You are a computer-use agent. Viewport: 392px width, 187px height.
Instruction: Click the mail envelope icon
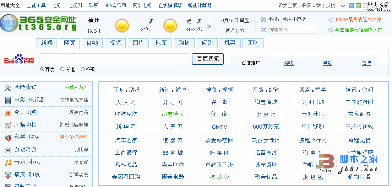263,30
